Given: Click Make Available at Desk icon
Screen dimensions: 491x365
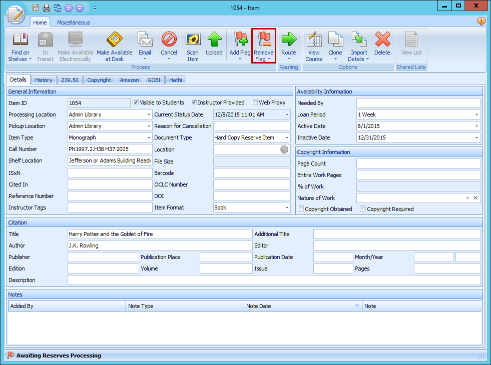Looking at the screenshot, I should point(114,40).
